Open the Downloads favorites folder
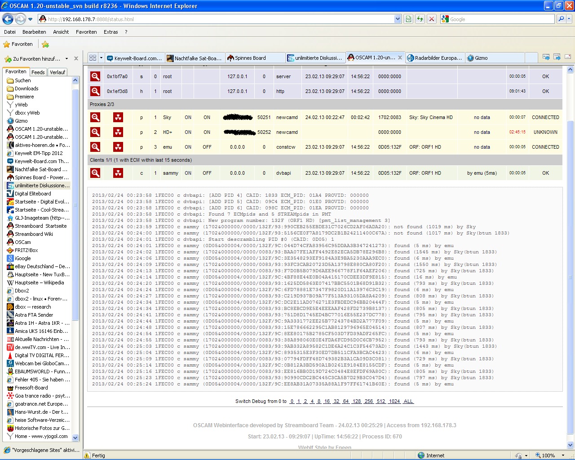This screenshot has height=460, width=575. 27,88
